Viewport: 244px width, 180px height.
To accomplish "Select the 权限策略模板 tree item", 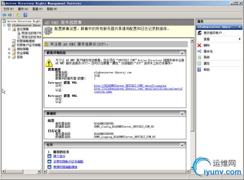I will [26, 41].
